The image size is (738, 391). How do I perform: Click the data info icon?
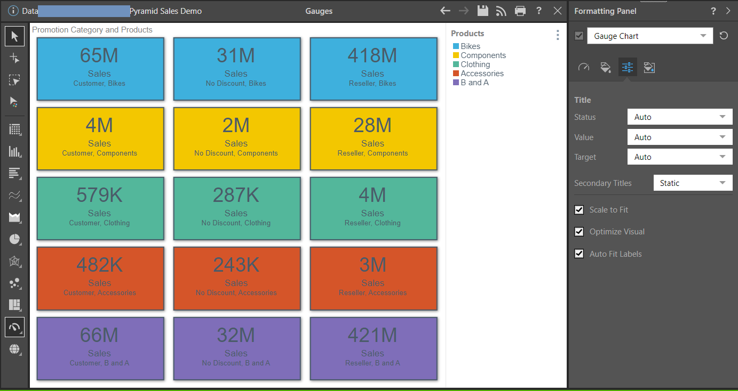pyautogui.click(x=13, y=11)
